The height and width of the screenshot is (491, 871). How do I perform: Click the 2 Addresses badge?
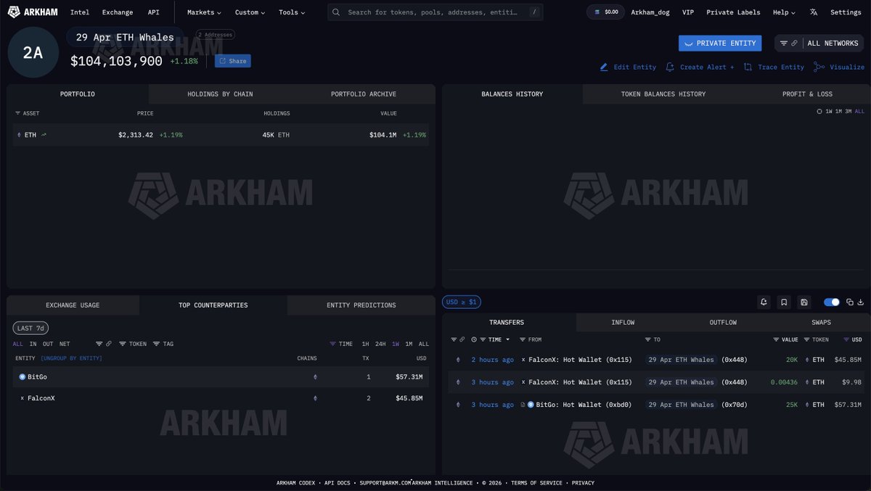216,35
